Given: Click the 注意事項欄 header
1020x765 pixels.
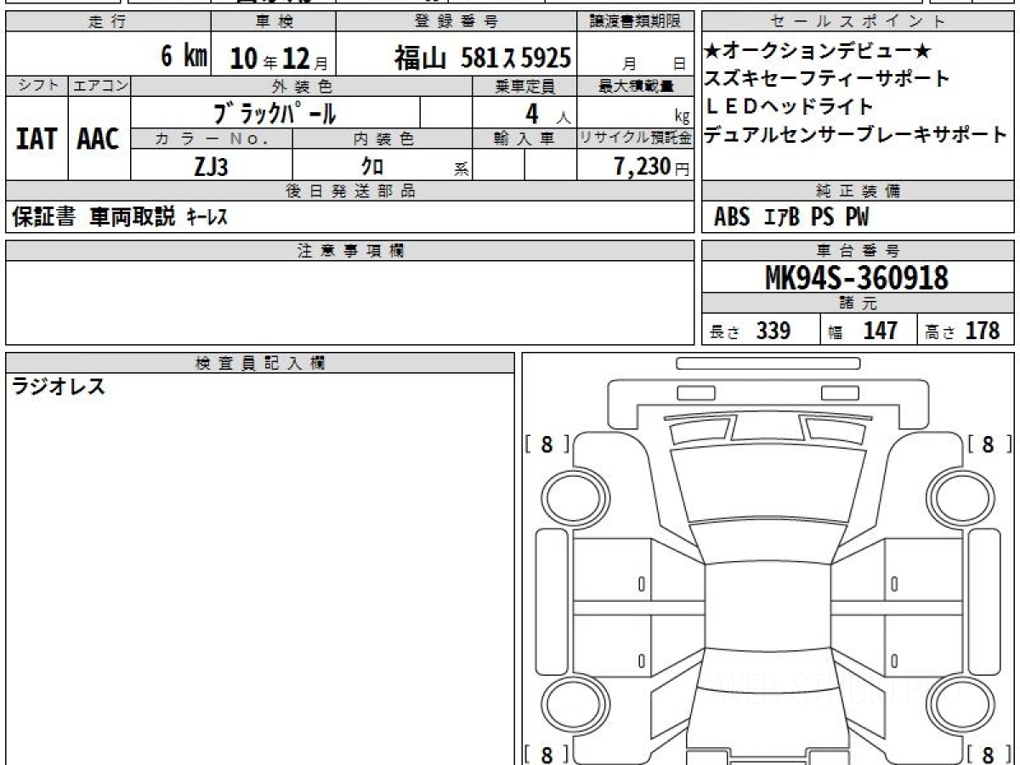Looking at the screenshot, I should tap(350, 251).
